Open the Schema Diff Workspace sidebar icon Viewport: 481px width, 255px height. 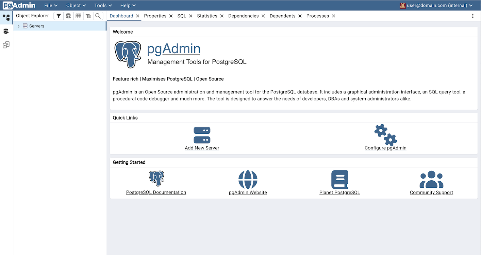pyautogui.click(x=6, y=45)
